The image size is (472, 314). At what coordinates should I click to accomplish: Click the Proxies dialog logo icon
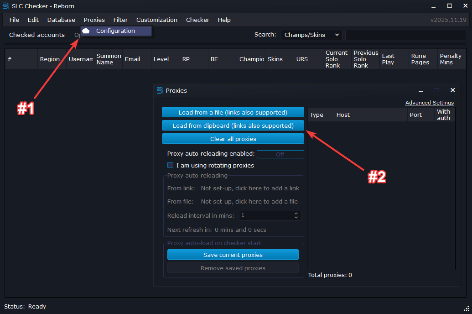point(160,90)
